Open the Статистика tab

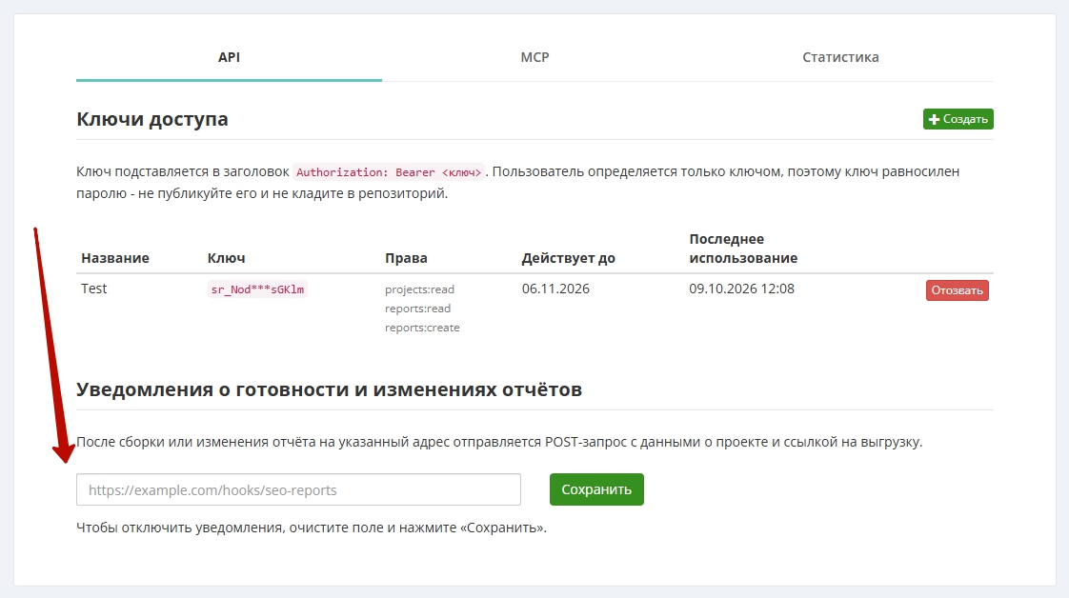tap(840, 57)
